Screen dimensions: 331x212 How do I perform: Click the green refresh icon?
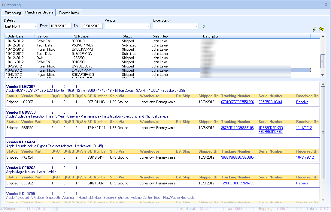click(204, 26)
